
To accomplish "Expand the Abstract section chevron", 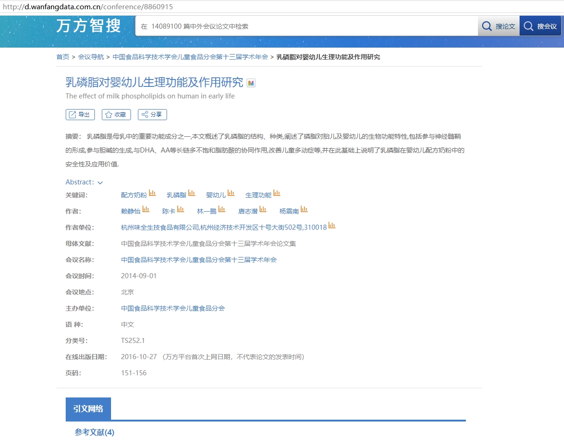I will click(99, 182).
